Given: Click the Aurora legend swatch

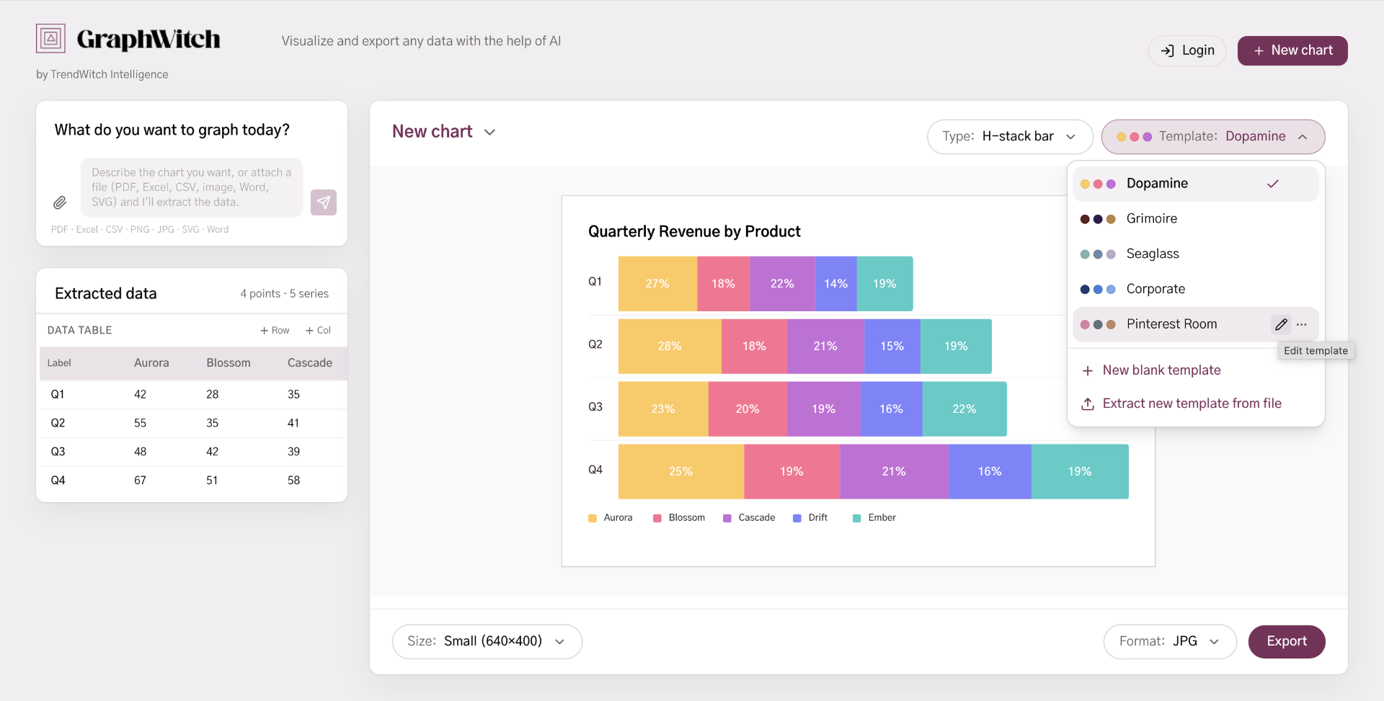Looking at the screenshot, I should (x=593, y=518).
